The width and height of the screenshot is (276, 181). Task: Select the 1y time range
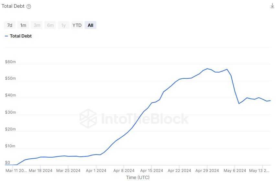(63, 25)
